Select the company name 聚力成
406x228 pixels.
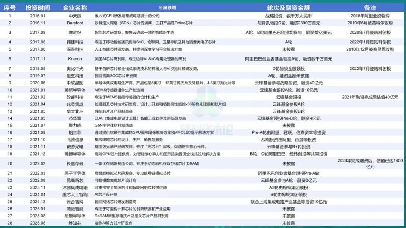[x=75, y=125]
